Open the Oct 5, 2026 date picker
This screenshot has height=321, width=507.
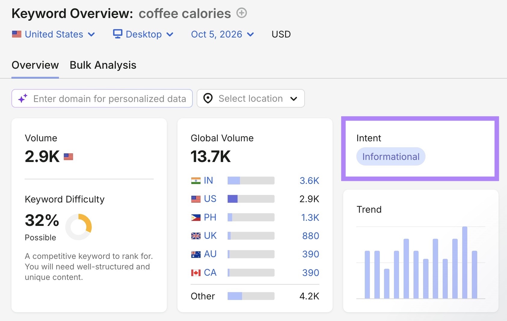click(x=223, y=34)
